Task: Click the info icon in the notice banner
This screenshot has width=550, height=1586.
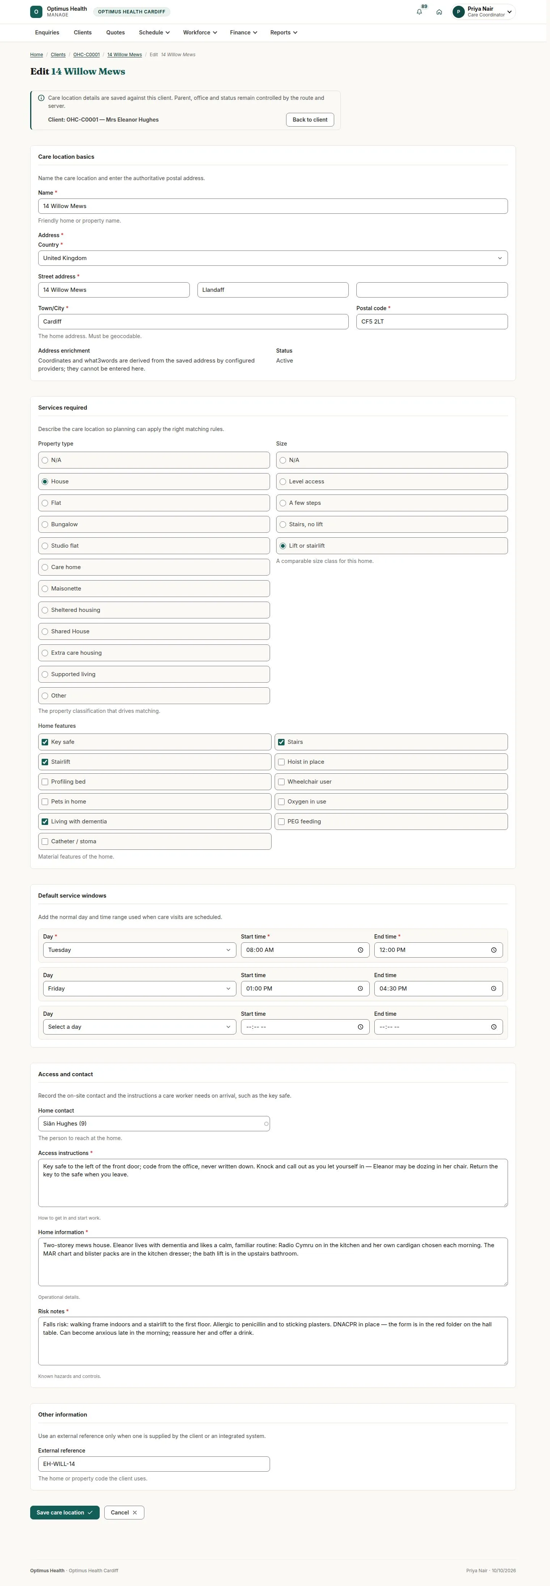Action: click(41, 98)
